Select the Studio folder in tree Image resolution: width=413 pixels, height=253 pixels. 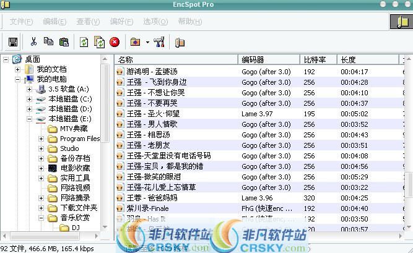pyautogui.click(x=69, y=148)
